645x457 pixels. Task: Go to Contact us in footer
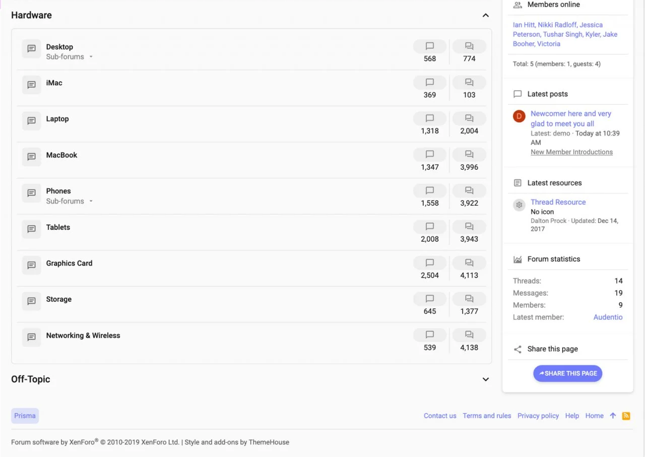point(439,416)
